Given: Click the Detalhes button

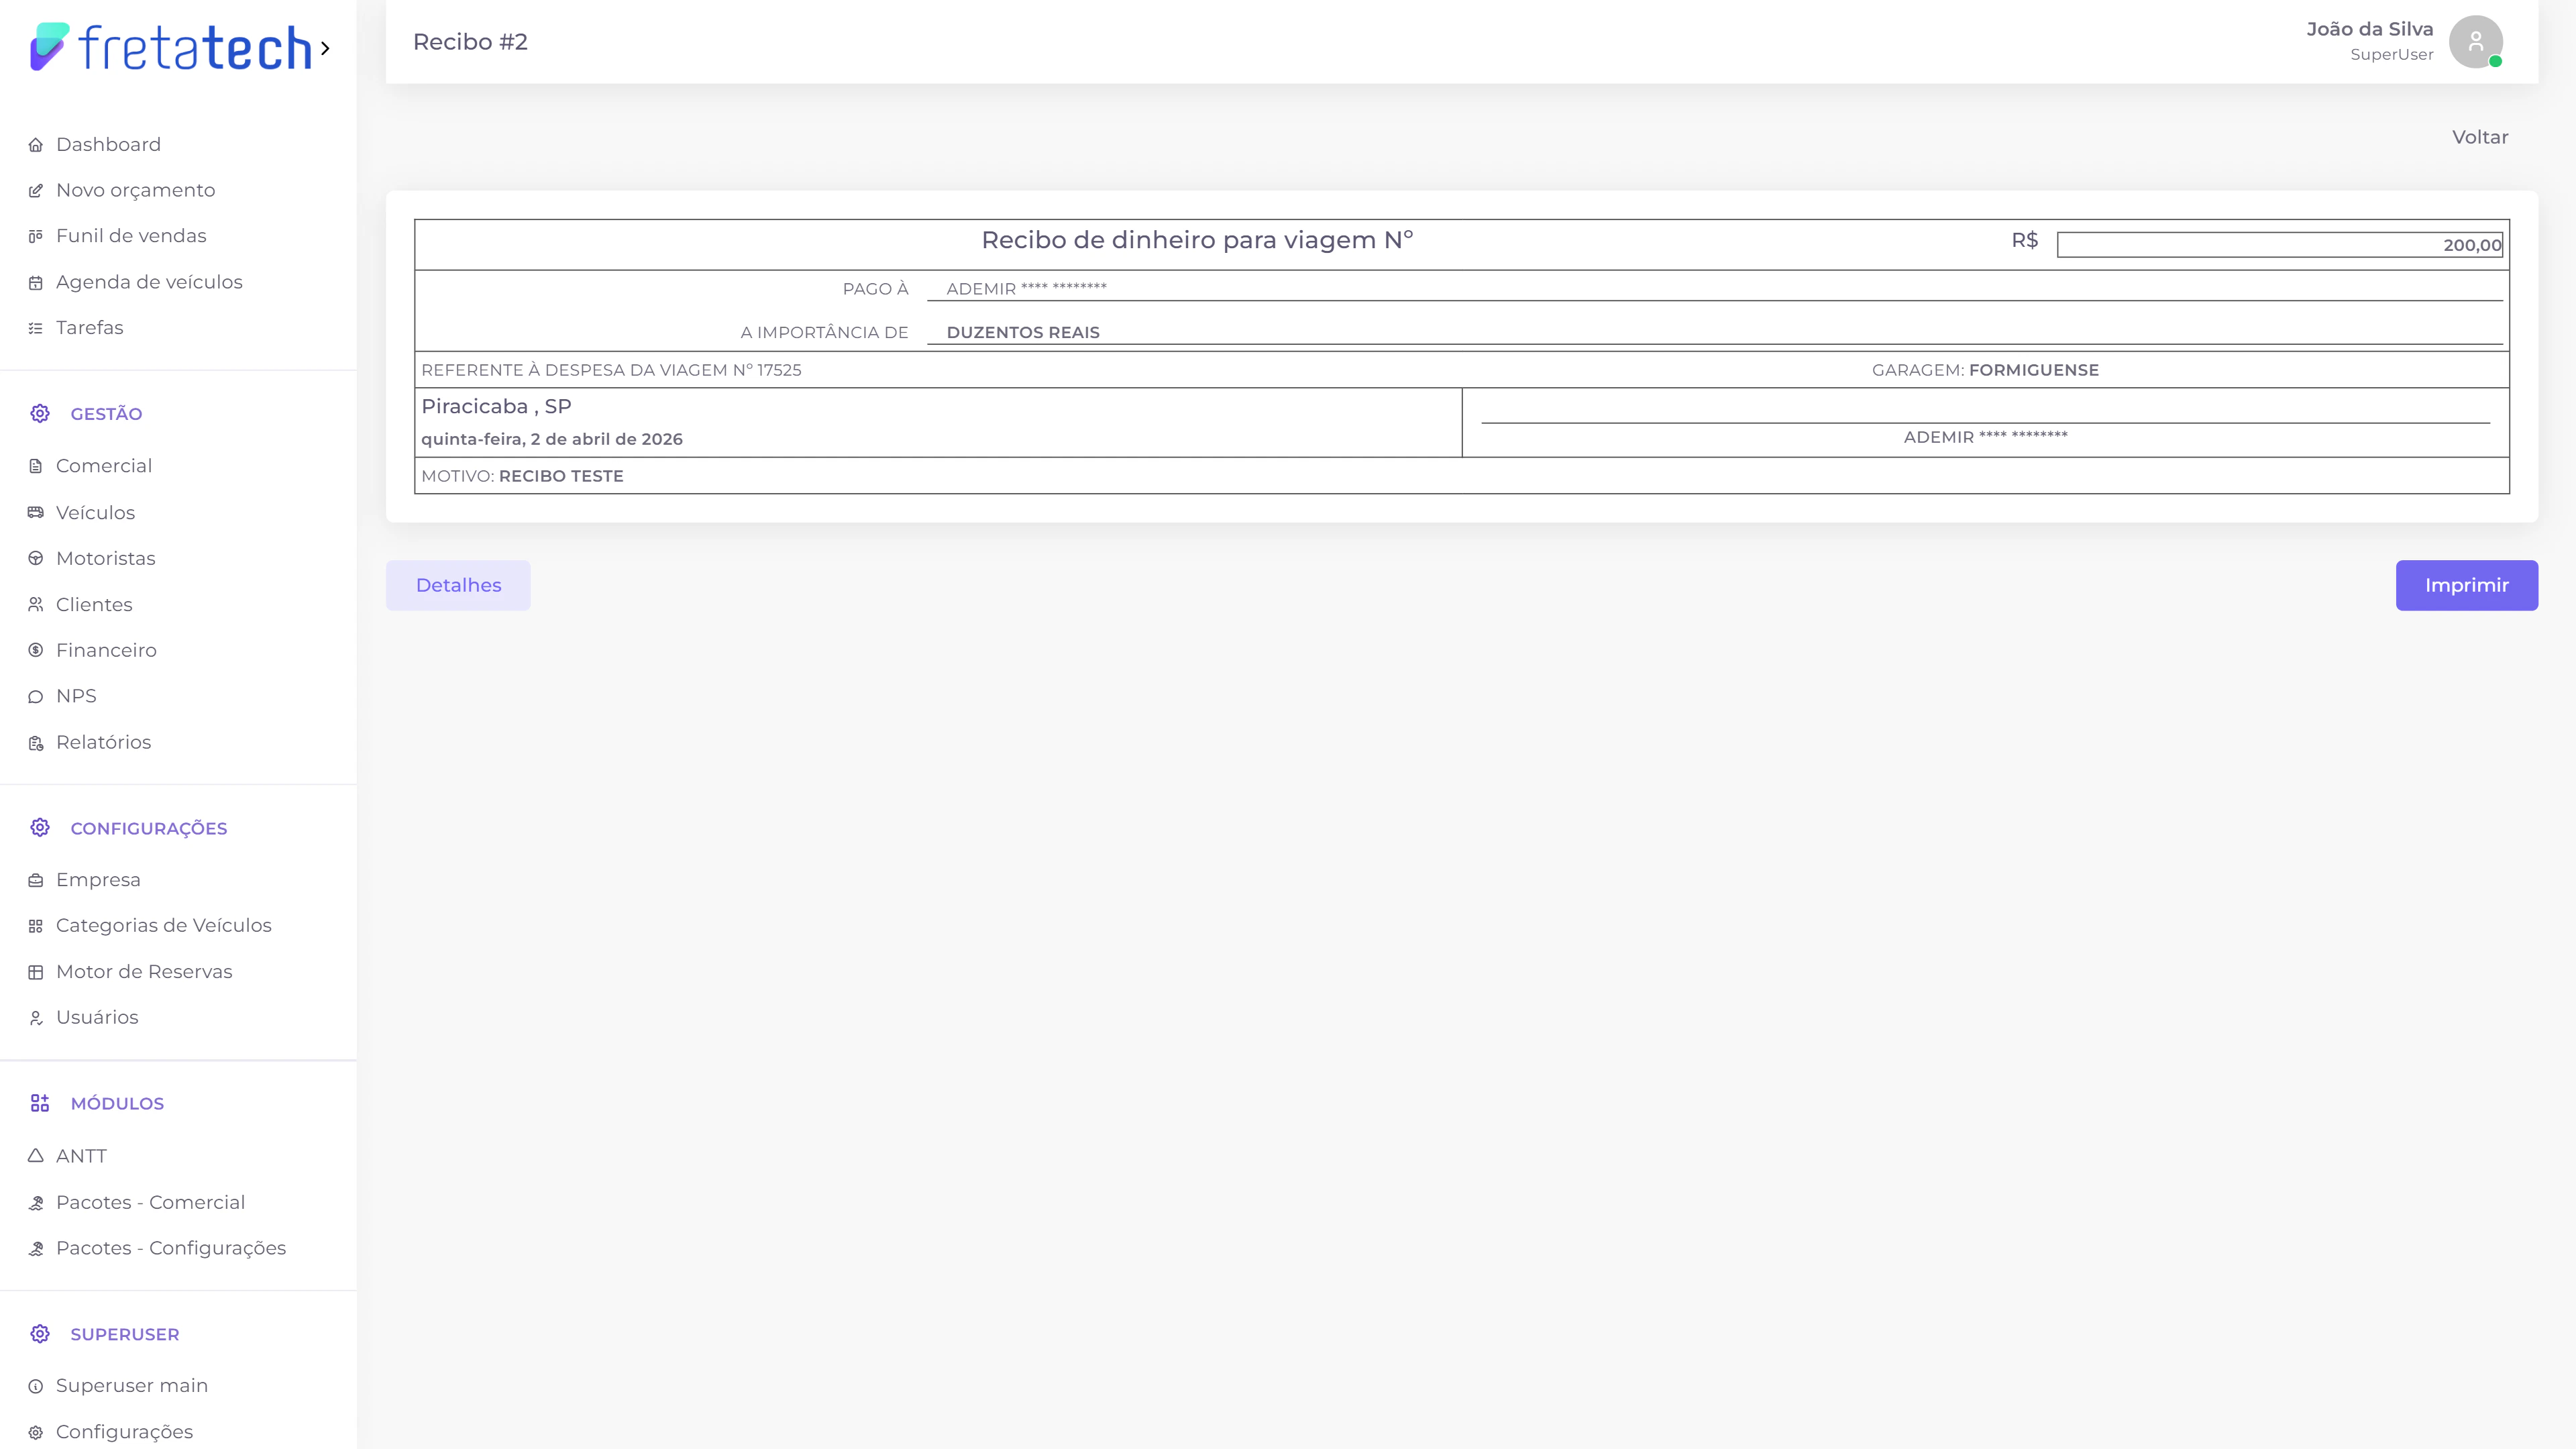Looking at the screenshot, I should pos(458,585).
